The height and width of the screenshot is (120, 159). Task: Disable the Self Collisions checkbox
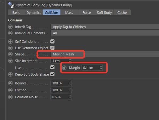point(52,42)
